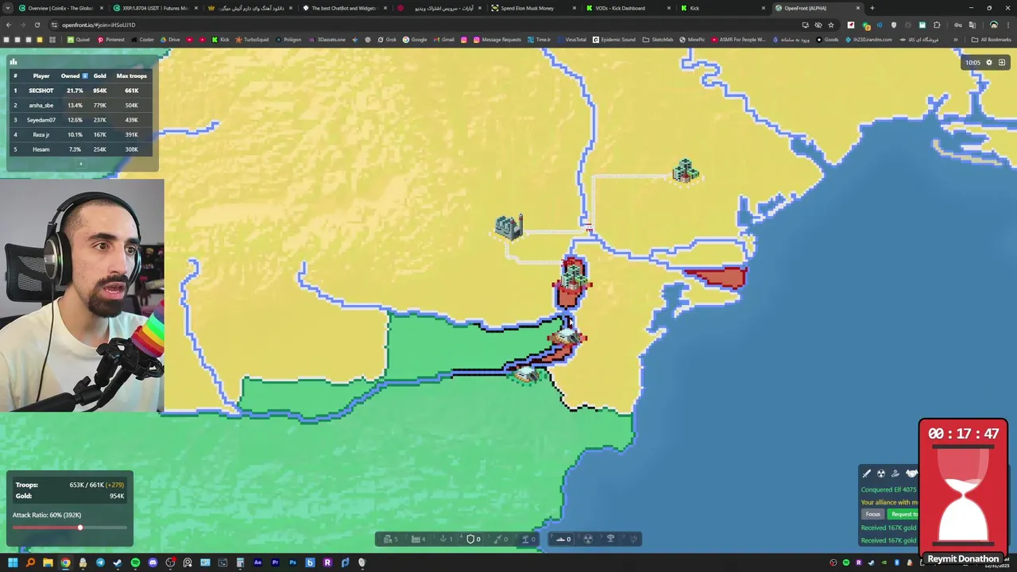Reload the page

(37, 25)
